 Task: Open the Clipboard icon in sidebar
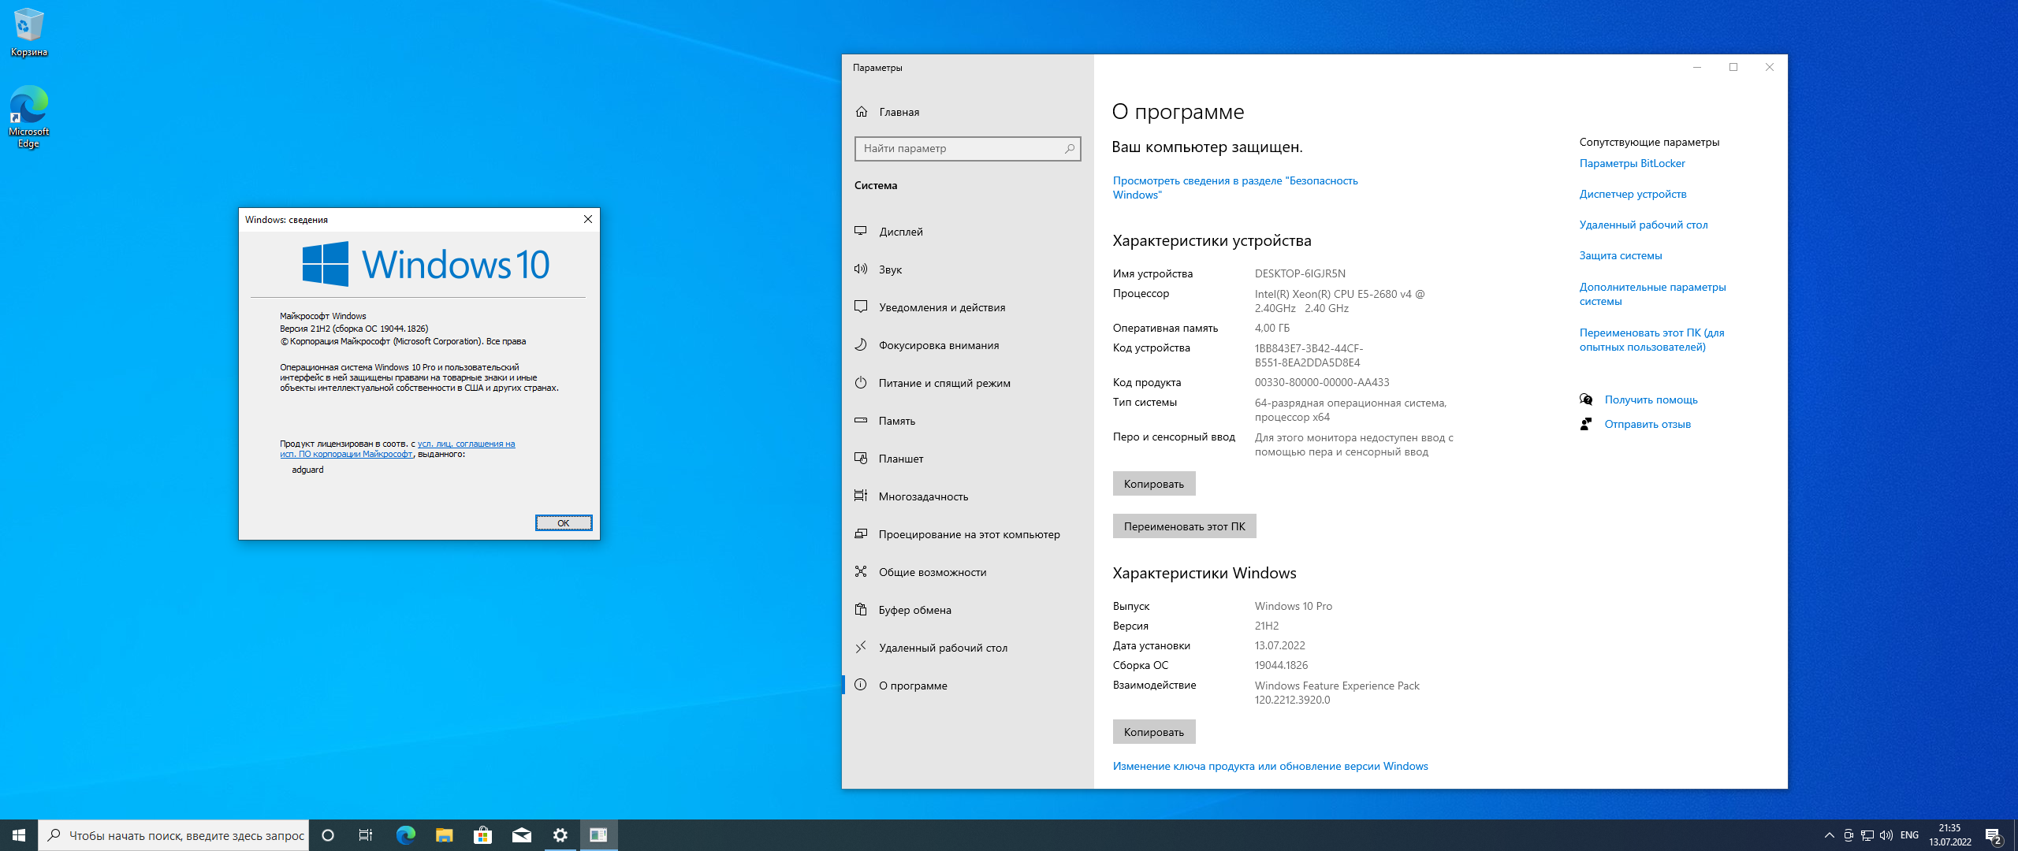861,609
